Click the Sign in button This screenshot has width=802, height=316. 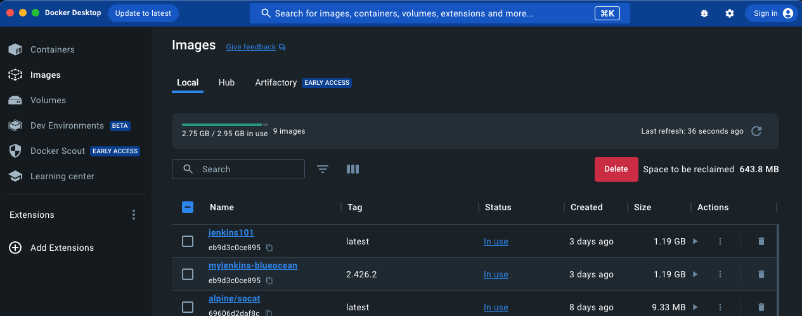771,13
